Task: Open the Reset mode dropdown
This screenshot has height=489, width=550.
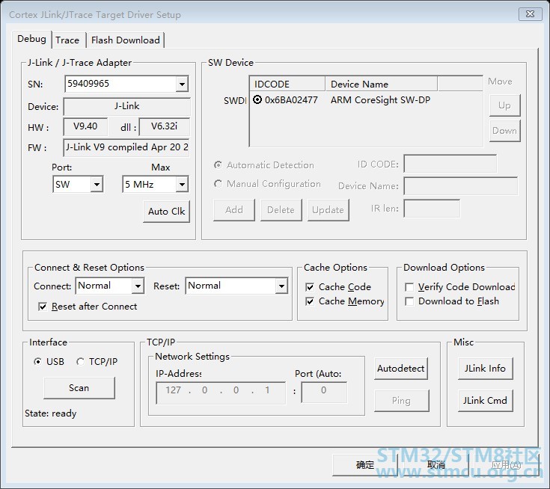Action: 281,286
